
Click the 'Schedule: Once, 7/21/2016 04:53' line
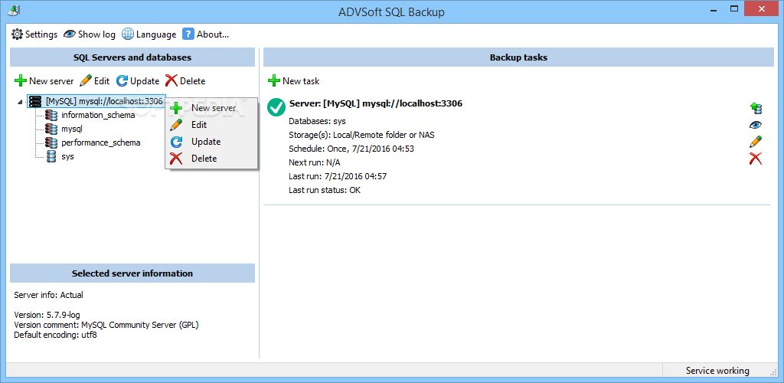351,149
